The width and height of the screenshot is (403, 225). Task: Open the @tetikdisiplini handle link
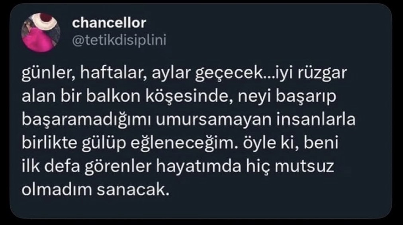tap(119, 40)
